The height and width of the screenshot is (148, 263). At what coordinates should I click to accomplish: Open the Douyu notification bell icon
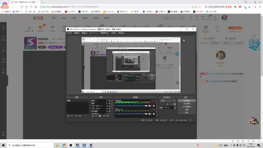pyautogui.click(x=215, y=17)
